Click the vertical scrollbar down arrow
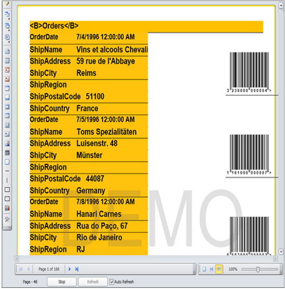Image resolution: width=285 pixels, height=289 pixels. click(281, 252)
